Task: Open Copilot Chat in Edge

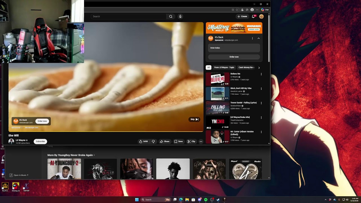Action: (x=265, y=10)
